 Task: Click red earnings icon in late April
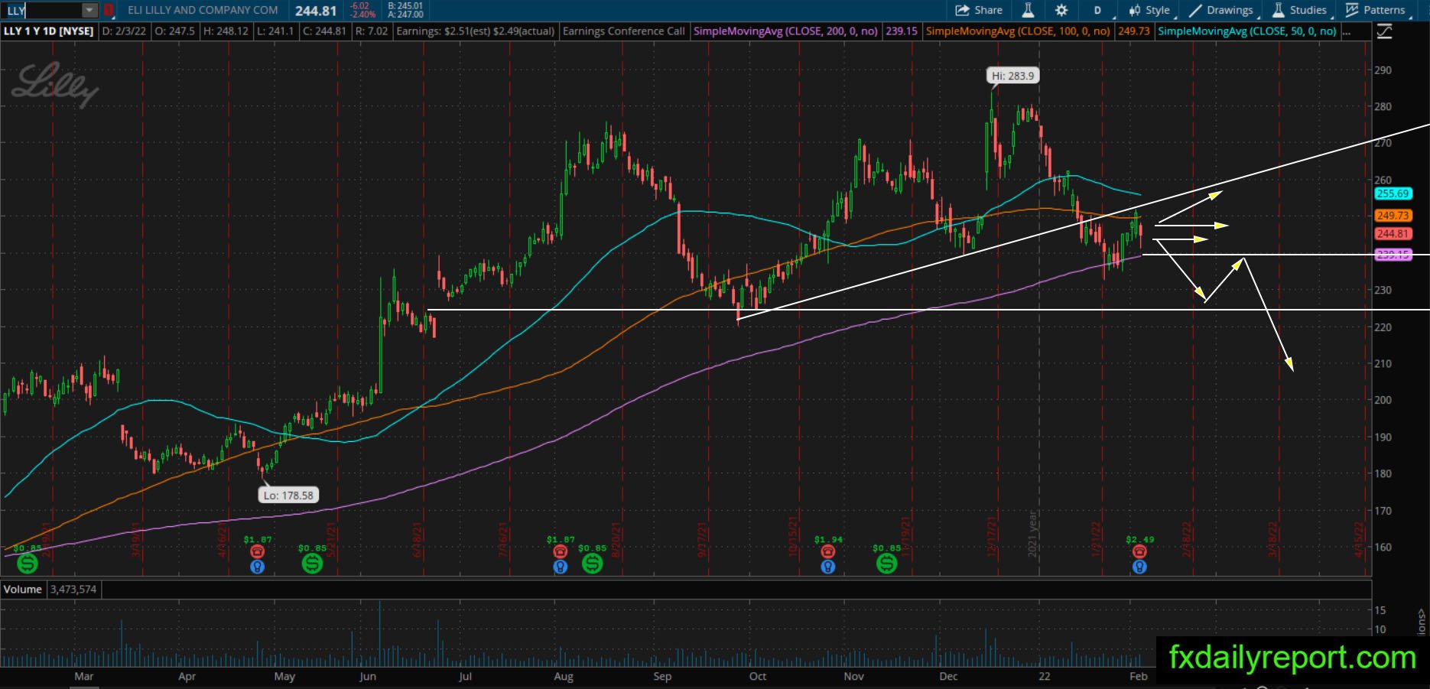pos(258,551)
